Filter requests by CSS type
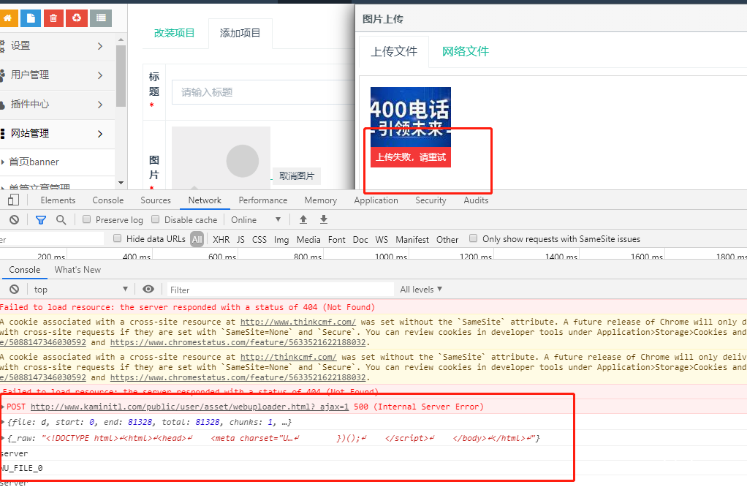The height and width of the screenshot is (487, 747). point(259,240)
